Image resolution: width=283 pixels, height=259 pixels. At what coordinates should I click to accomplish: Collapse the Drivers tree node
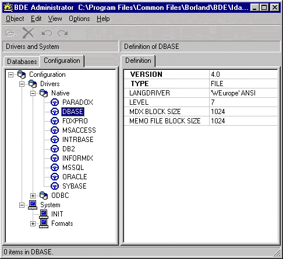coord(22,84)
